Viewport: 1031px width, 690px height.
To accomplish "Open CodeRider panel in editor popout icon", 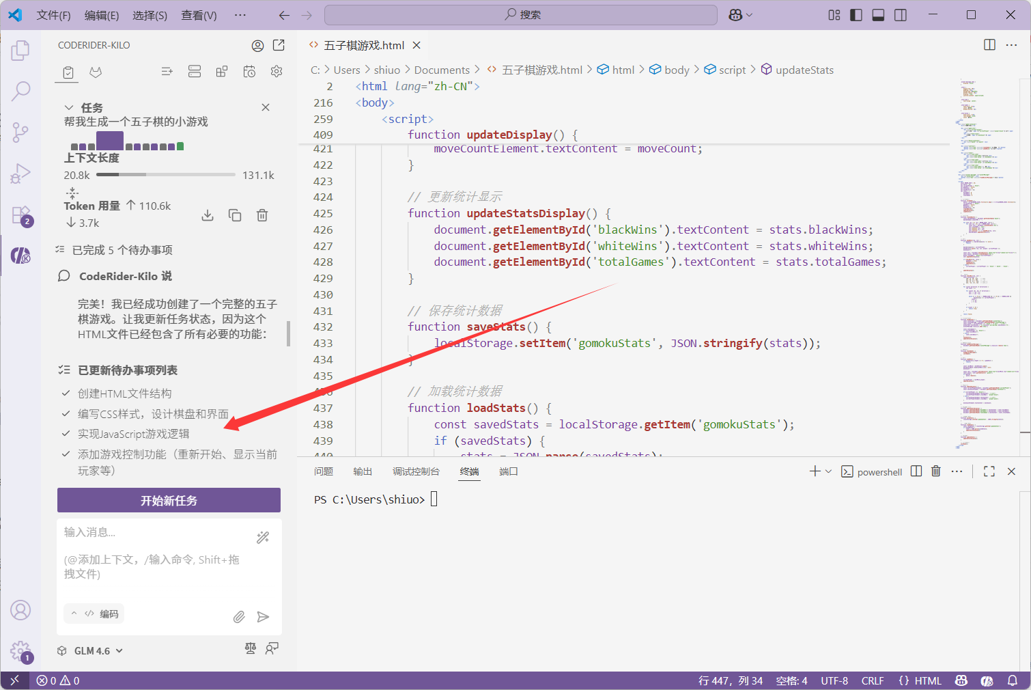I will pyautogui.click(x=279, y=45).
